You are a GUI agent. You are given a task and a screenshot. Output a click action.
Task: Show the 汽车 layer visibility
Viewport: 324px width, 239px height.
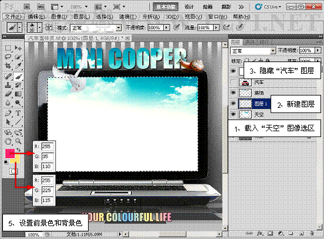tap(233, 82)
